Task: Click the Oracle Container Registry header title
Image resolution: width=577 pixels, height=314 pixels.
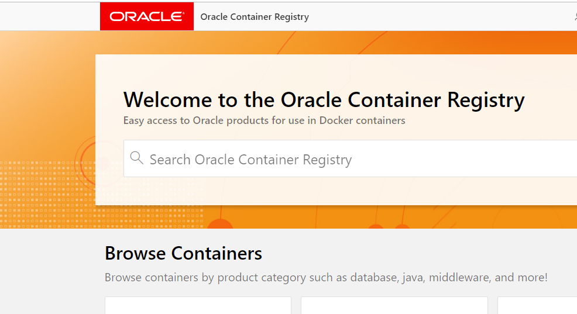Action: click(x=255, y=17)
